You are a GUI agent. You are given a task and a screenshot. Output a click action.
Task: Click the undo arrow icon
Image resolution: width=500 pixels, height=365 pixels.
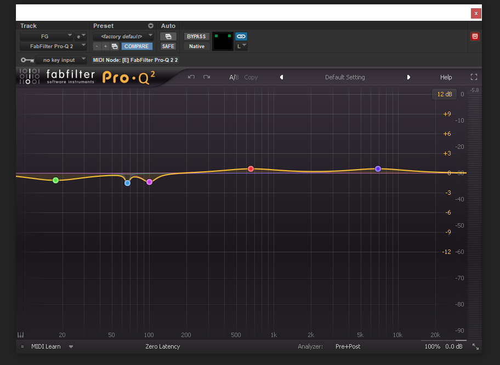pos(191,77)
